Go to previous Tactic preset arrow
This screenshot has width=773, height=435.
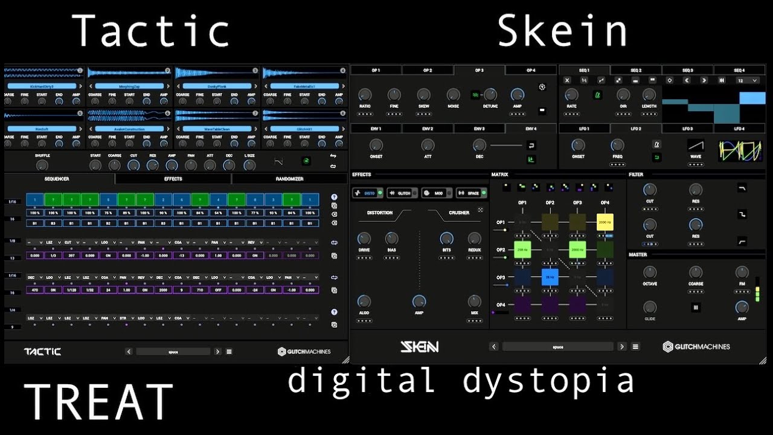coord(129,352)
